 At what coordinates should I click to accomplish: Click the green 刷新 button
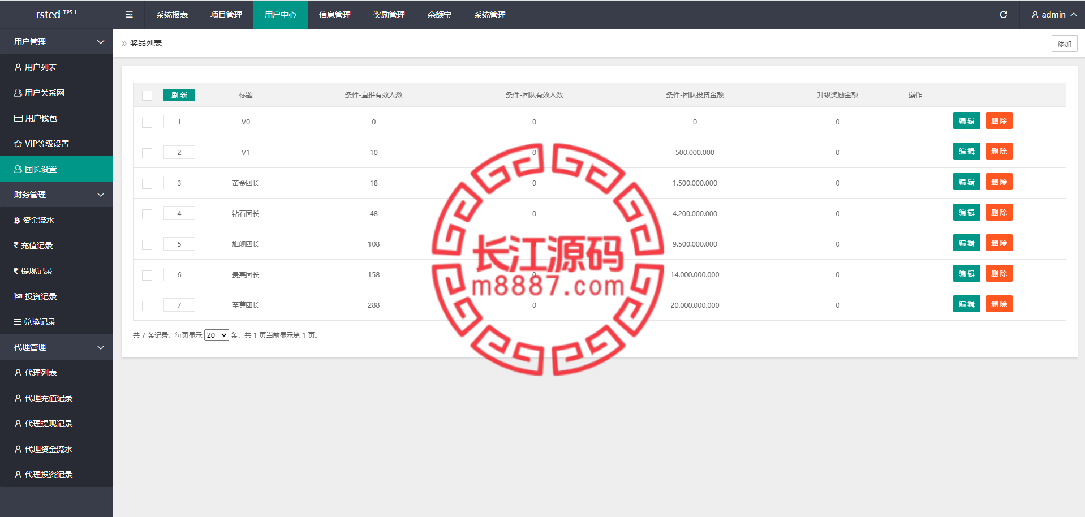[x=179, y=95]
